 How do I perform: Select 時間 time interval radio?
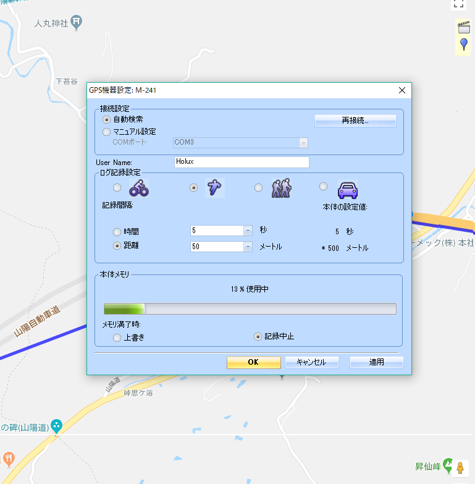(117, 232)
